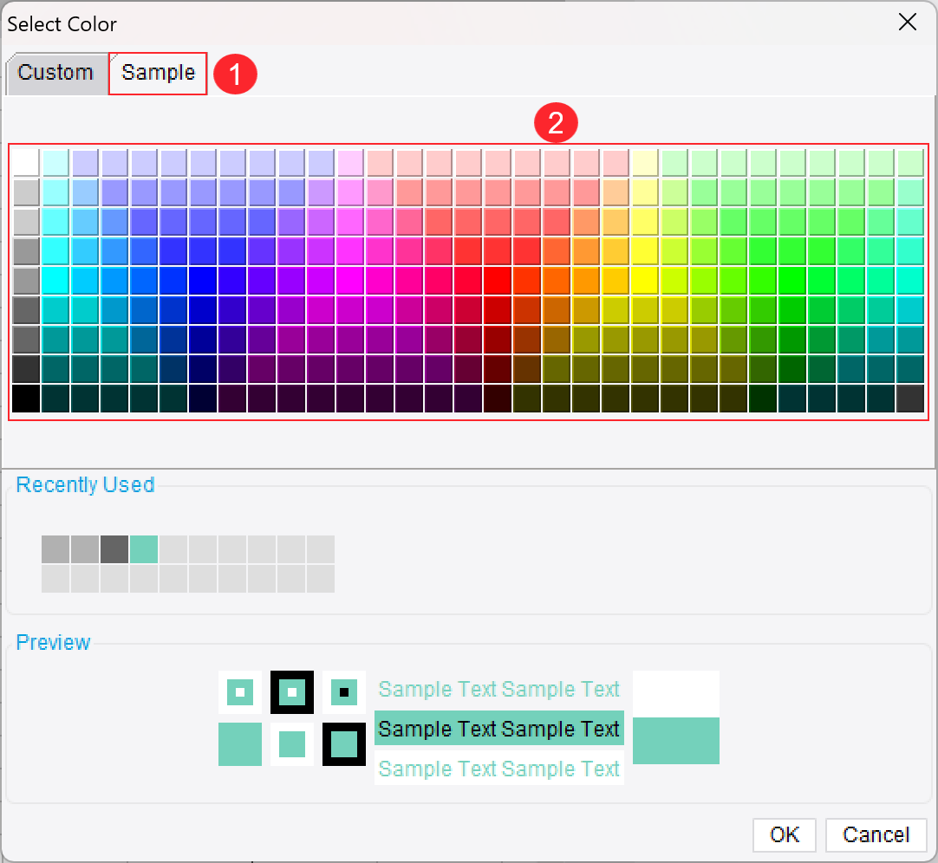This screenshot has height=863, width=938.
Task: Choose the saturated pure blue swatch
Action: point(203,281)
